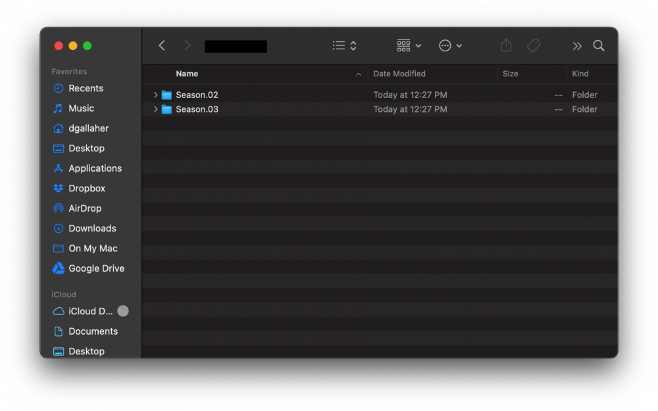Screen dimensions: 658x411
Task: Zoom the window with green button
Action: 88,46
